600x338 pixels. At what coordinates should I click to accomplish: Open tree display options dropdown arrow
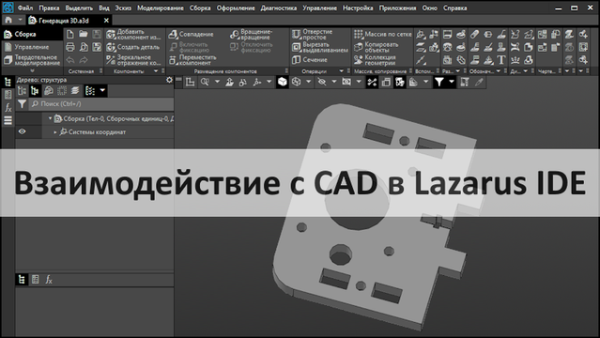tap(102, 91)
